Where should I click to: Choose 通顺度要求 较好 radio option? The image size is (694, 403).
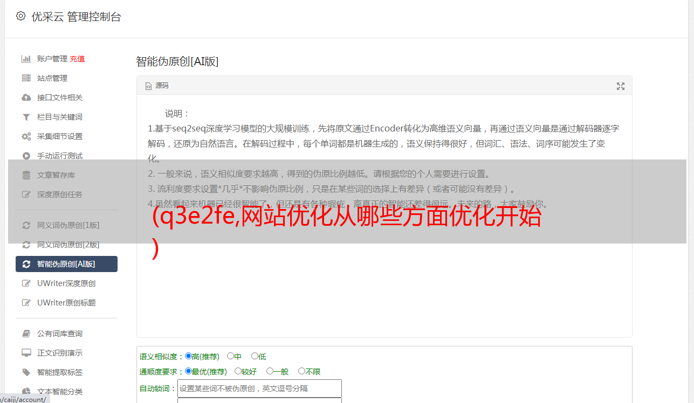coord(238,371)
